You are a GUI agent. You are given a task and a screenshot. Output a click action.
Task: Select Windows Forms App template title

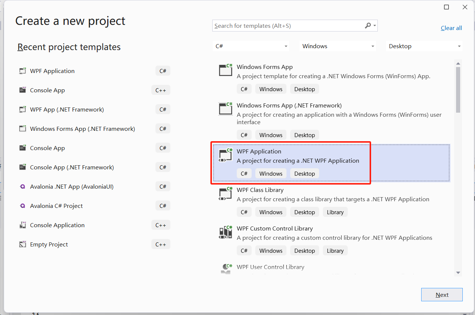coord(265,67)
